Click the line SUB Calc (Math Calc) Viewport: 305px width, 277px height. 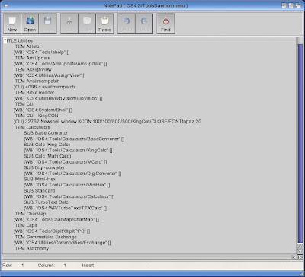[47, 156]
